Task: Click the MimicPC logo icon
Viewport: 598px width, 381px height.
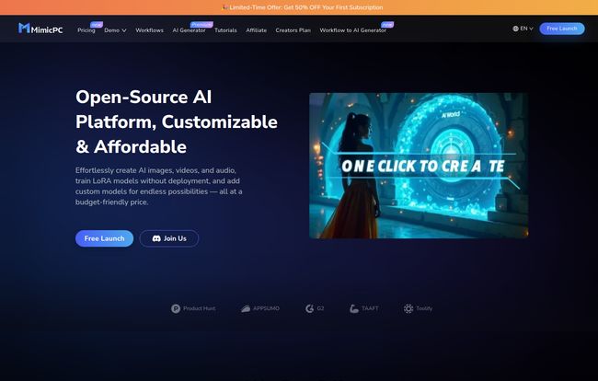Action: point(24,29)
